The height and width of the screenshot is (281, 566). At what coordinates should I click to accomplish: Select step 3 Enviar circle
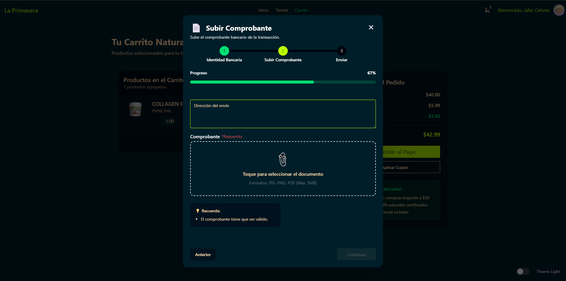coord(341,51)
